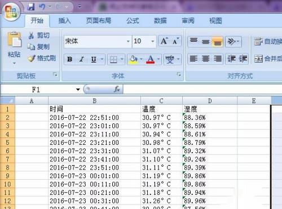Click the 文 phonetic guide icon
This screenshot has height=209, width=282.
coord(170,59)
